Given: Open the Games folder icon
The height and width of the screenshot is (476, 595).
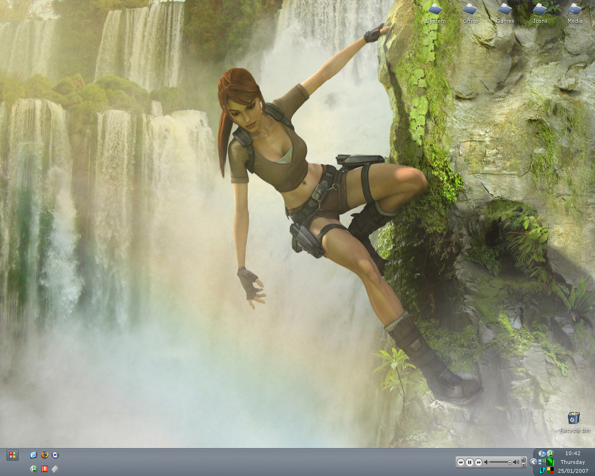Looking at the screenshot, I should pos(505,13).
